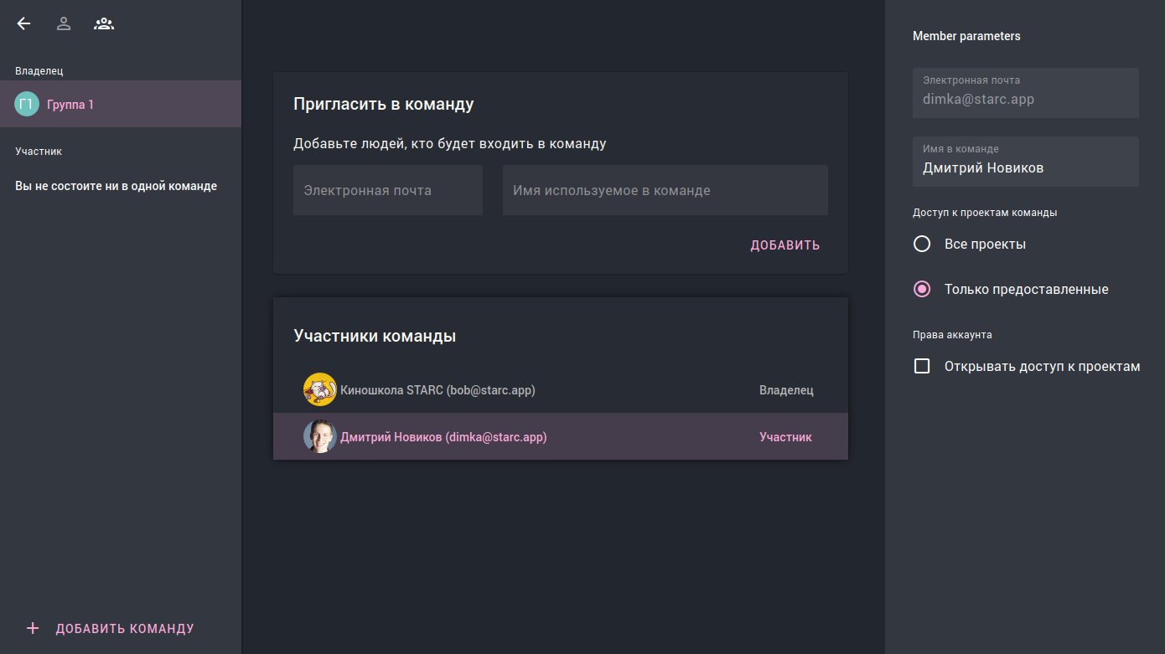The height and width of the screenshot is (654, 1165).
Task: Focus the Имя используемое в команде field
Action: tap(665, 190)
